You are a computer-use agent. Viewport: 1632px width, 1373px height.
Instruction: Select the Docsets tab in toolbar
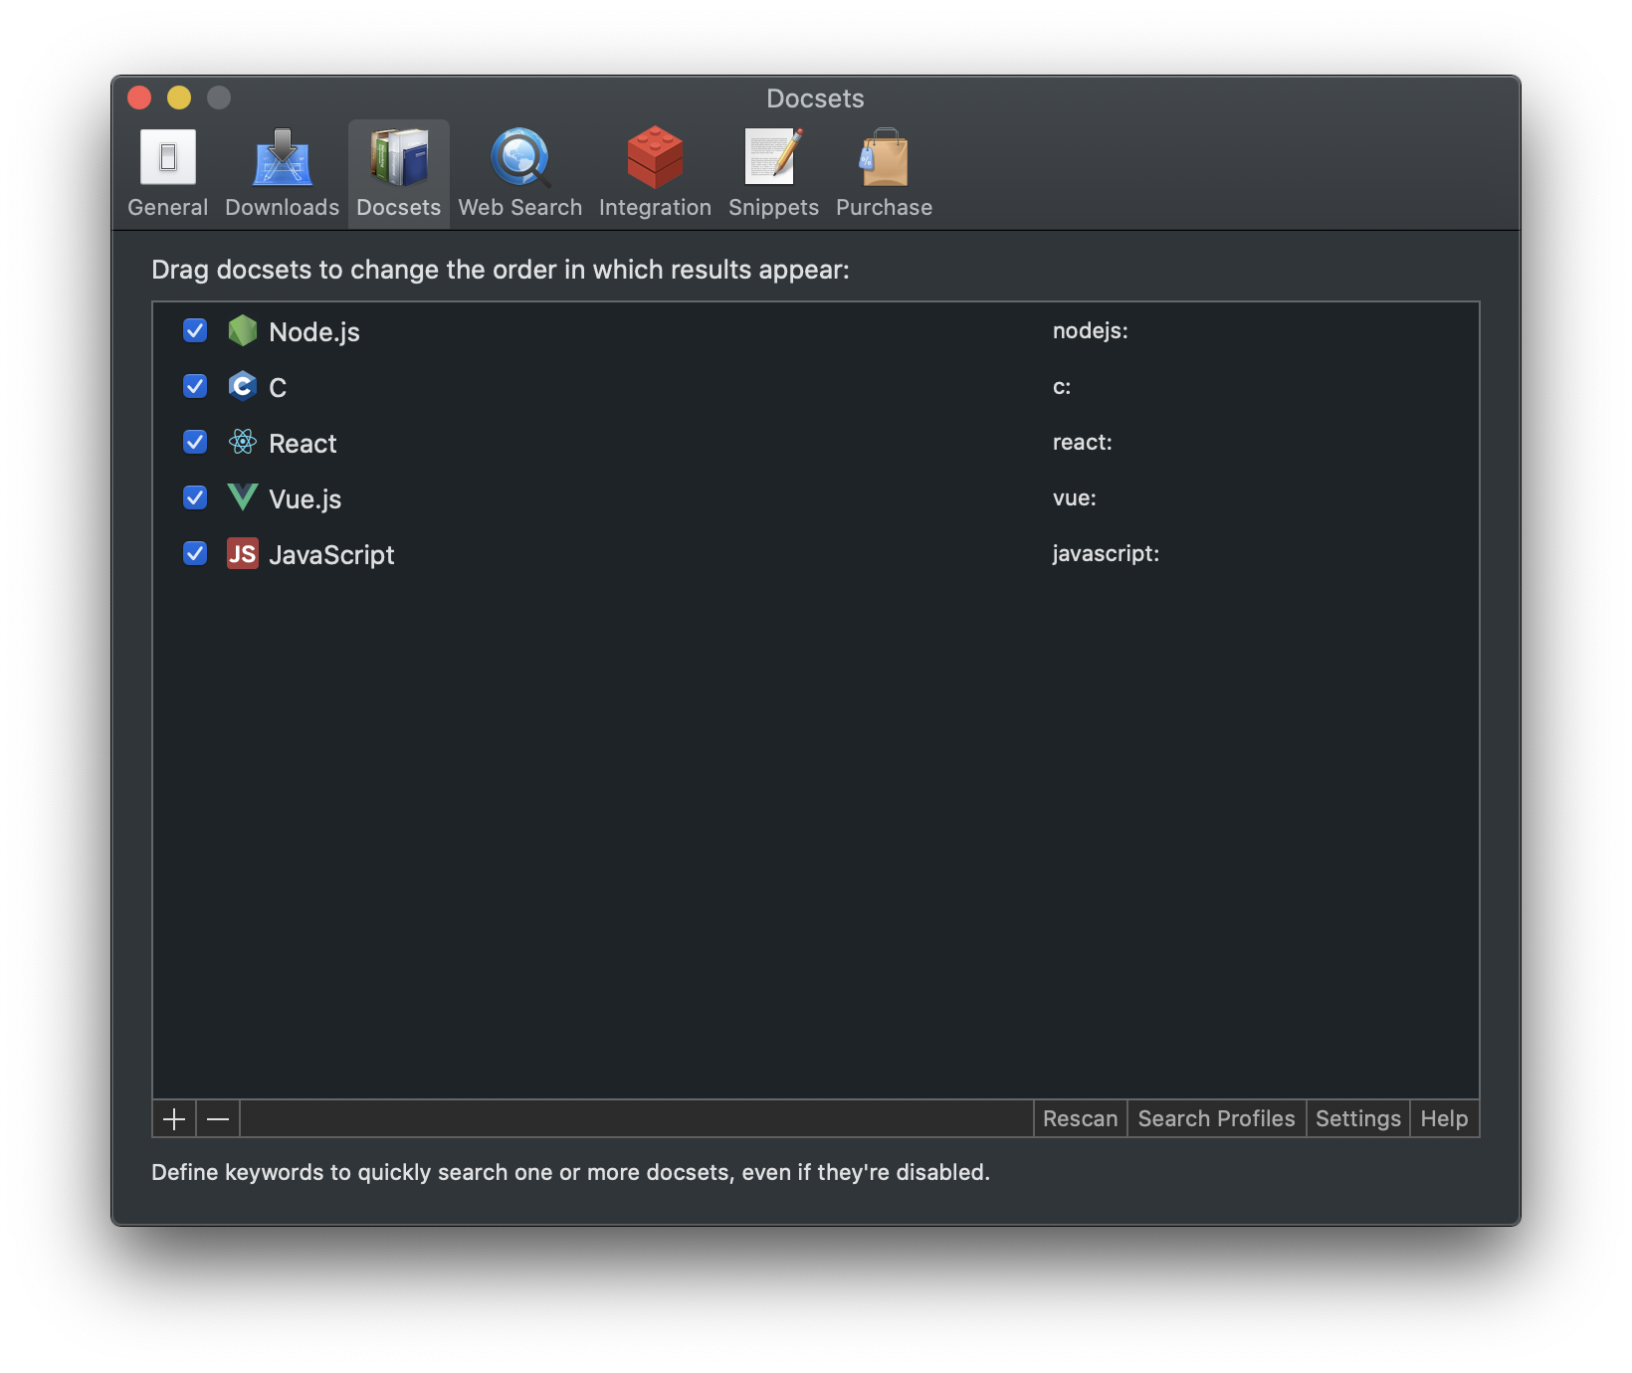tap(398, 174)
